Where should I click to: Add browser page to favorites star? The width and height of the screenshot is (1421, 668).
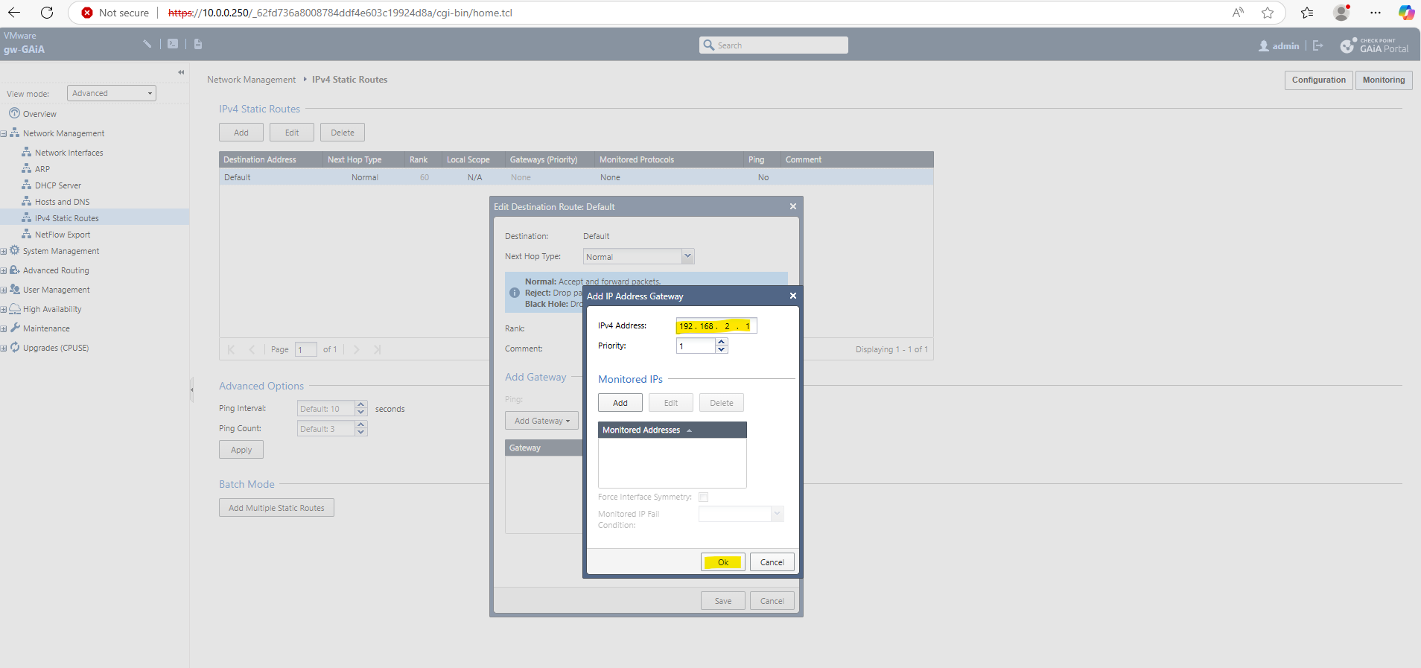(1267, 13)
